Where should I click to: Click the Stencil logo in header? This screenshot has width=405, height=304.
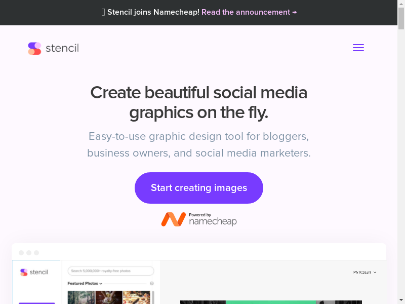coord(53,48)
